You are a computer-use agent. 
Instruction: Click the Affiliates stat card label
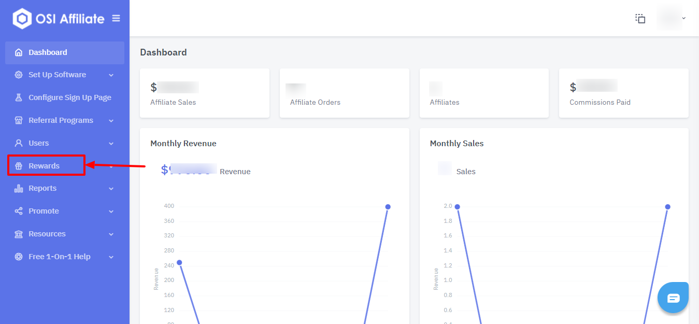tap(445, 102)
